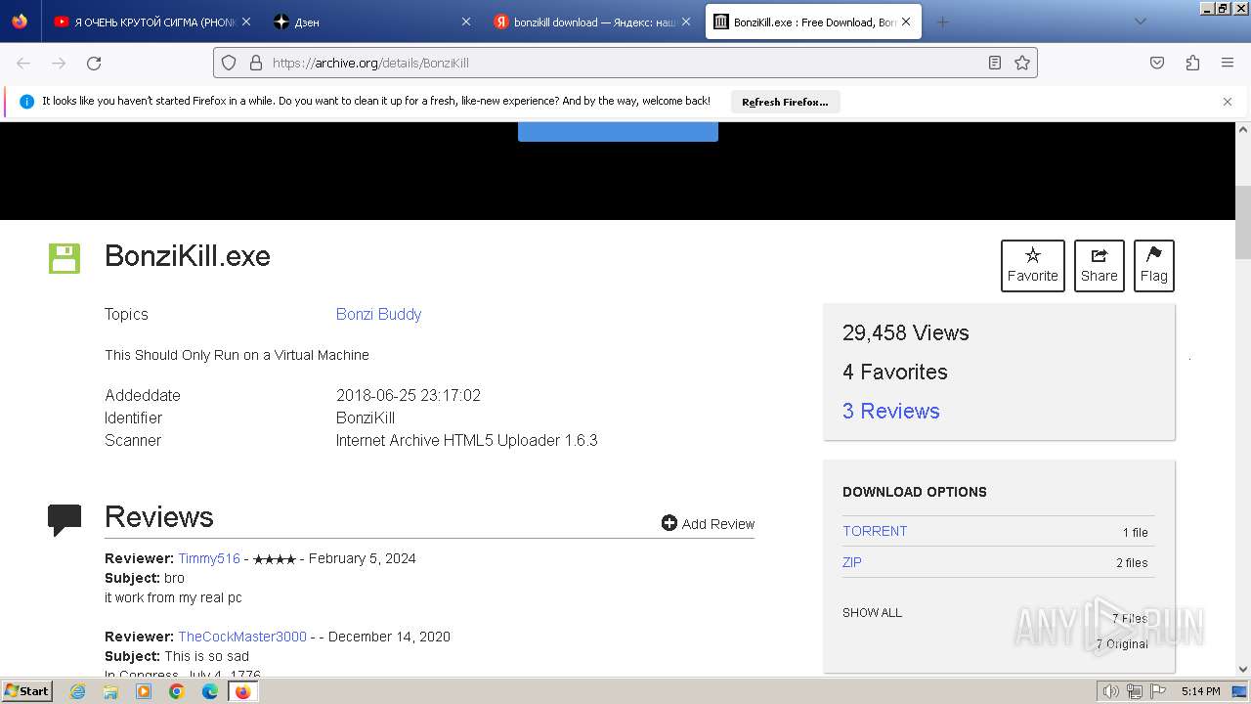Favorite the BonziKill.exe item
The image size is (1251, 704).
[1032, 265]
